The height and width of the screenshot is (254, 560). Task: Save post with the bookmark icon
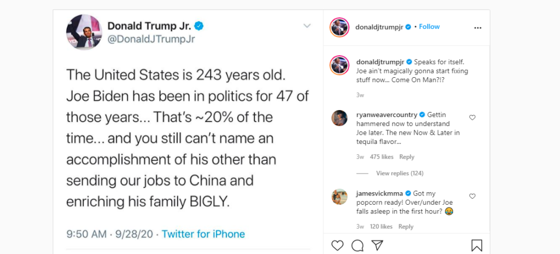(x=477, y=245)
